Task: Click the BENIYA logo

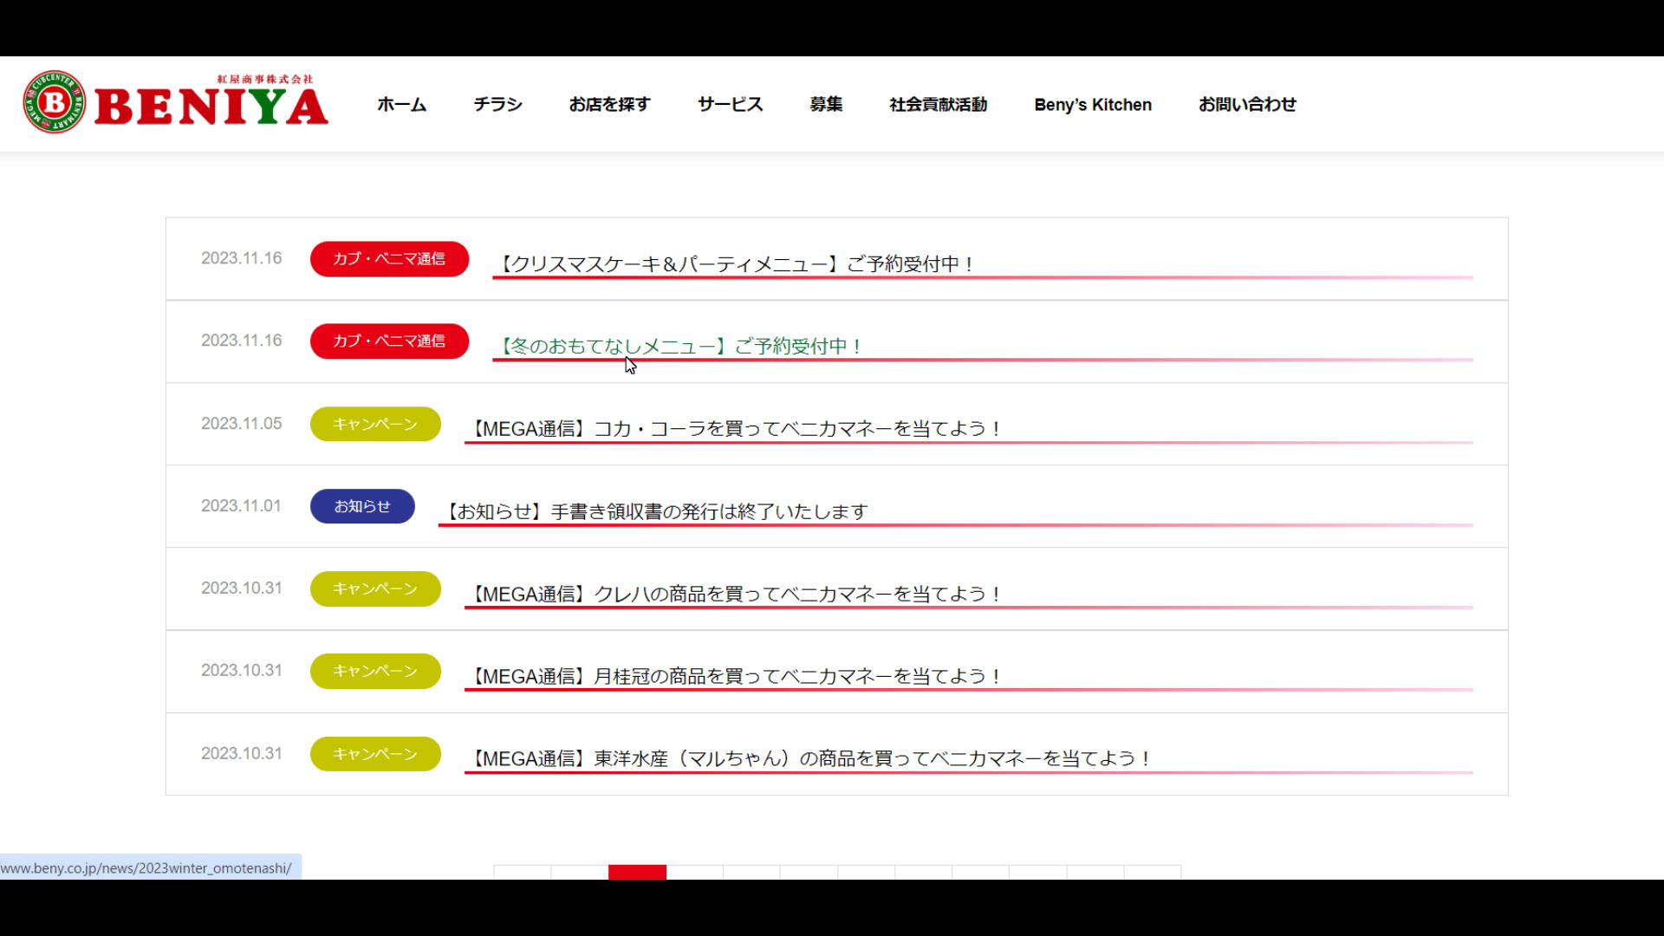Action: click(176, 102)
